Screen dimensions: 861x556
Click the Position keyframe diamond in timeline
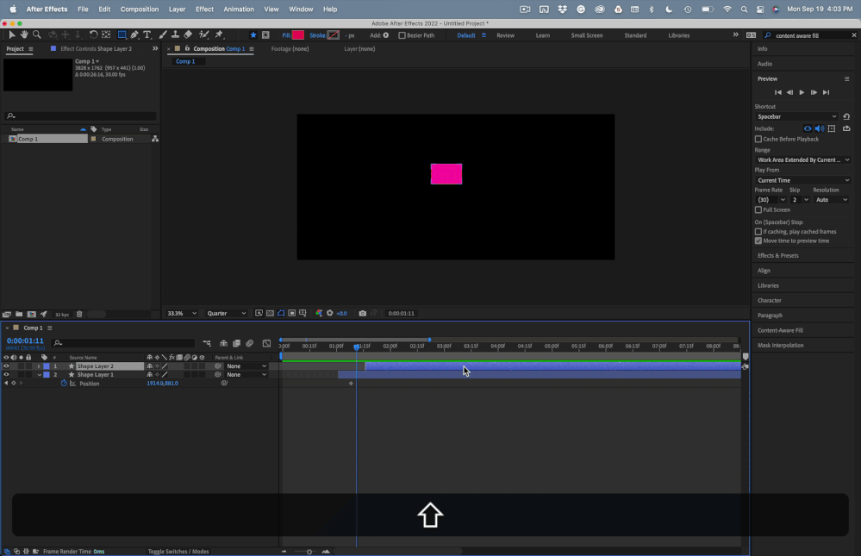point(351,384)
